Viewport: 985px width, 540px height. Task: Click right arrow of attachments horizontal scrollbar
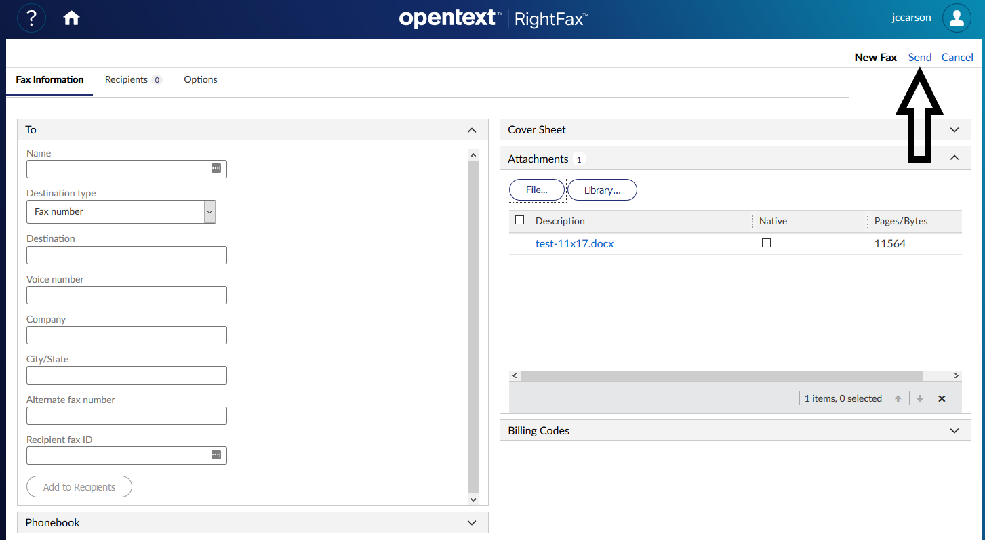click(x=956, y=376)
